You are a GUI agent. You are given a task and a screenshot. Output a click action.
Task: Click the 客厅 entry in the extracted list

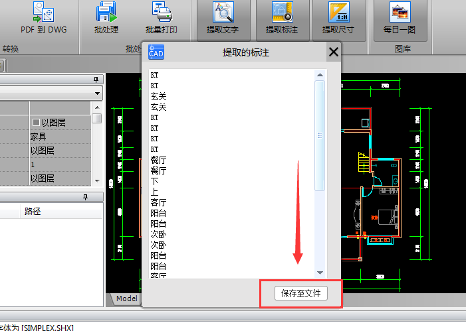[158, 202]
